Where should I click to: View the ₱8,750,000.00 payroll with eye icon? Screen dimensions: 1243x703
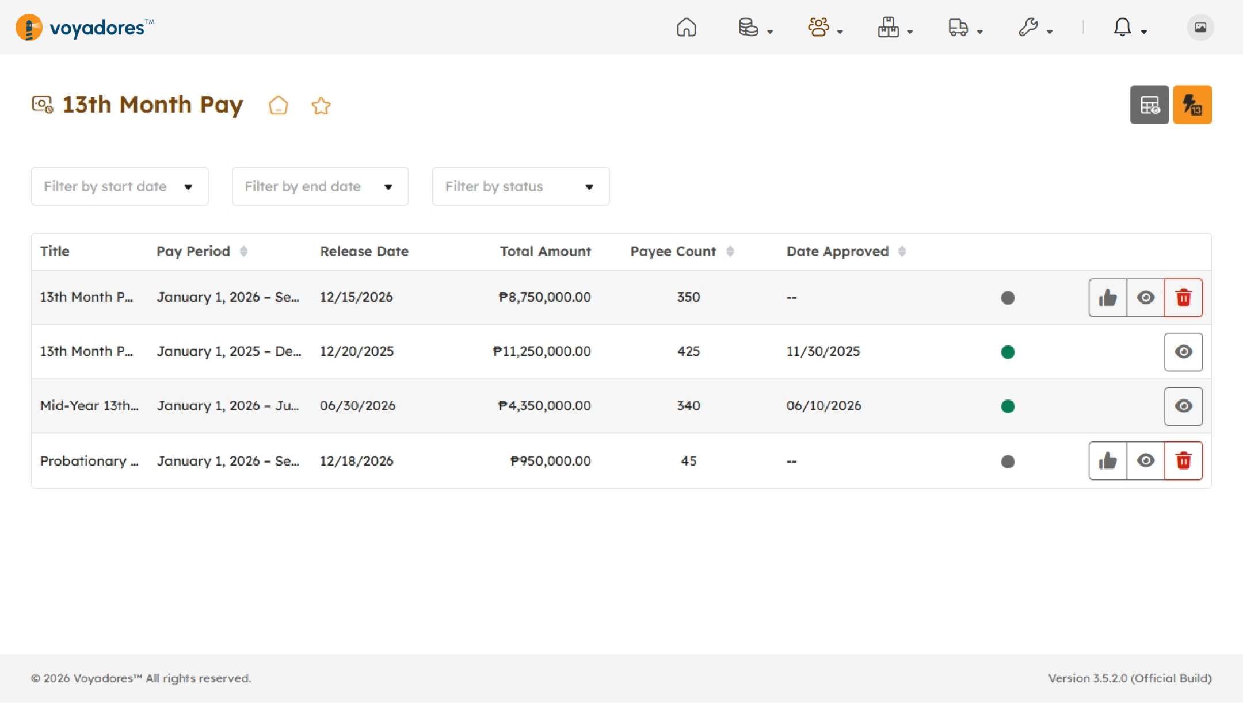[x=1146, y=298]
